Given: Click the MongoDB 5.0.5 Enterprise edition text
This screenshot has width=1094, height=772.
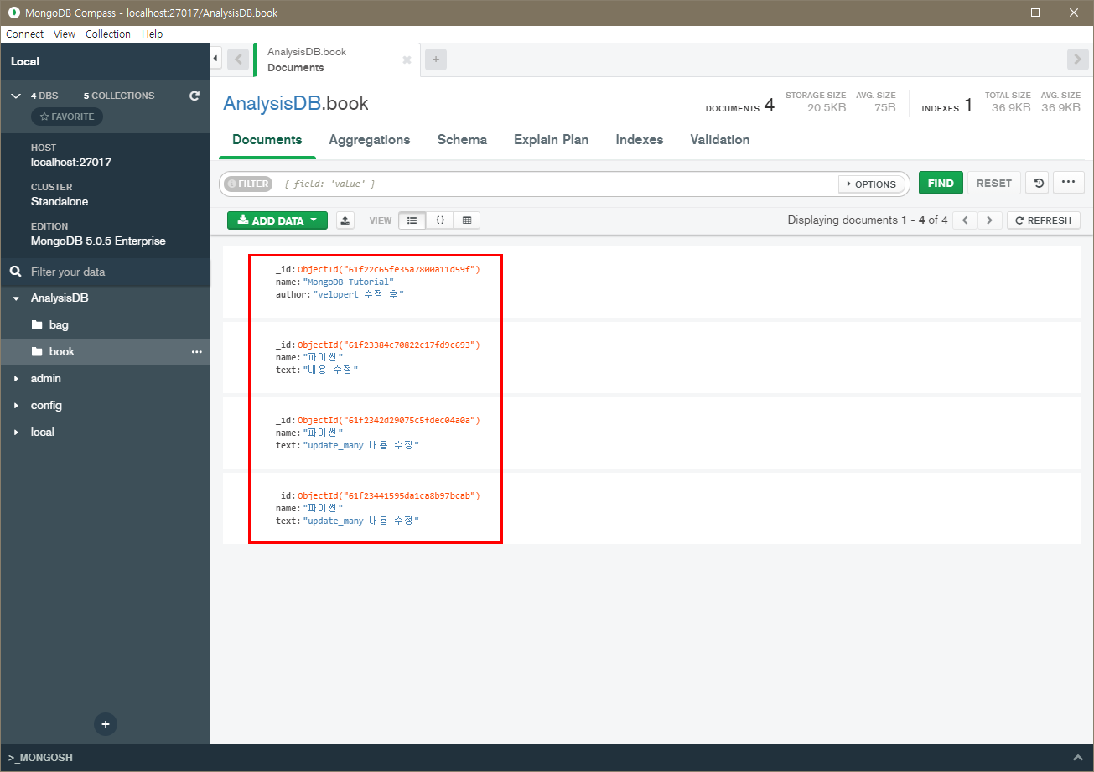Looking at the screenshot, I should tap(98, 241).
